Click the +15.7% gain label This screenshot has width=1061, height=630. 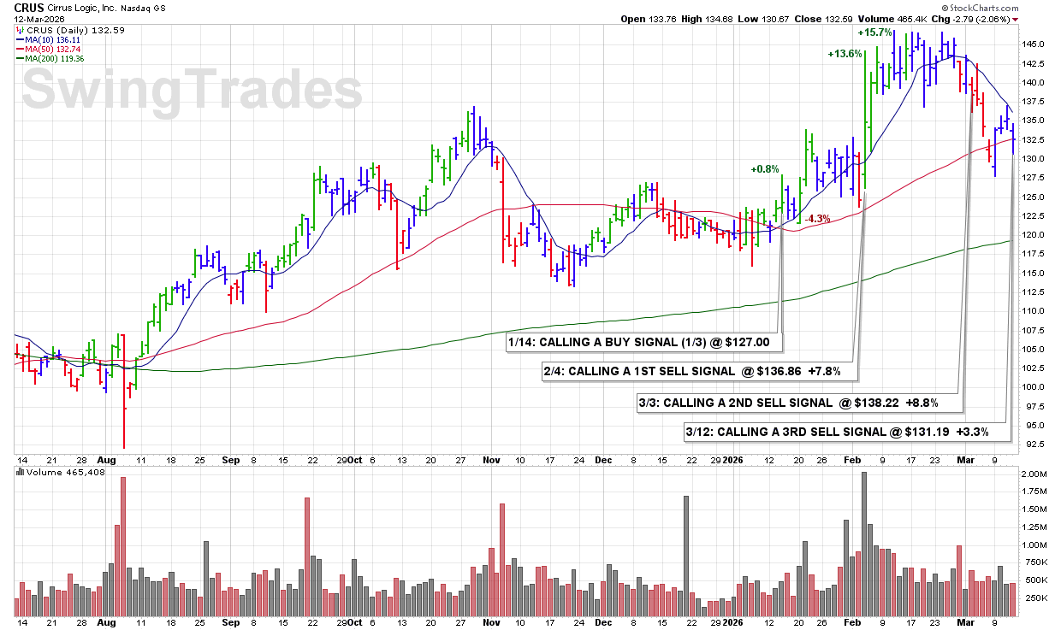click(x=874, y=32)
